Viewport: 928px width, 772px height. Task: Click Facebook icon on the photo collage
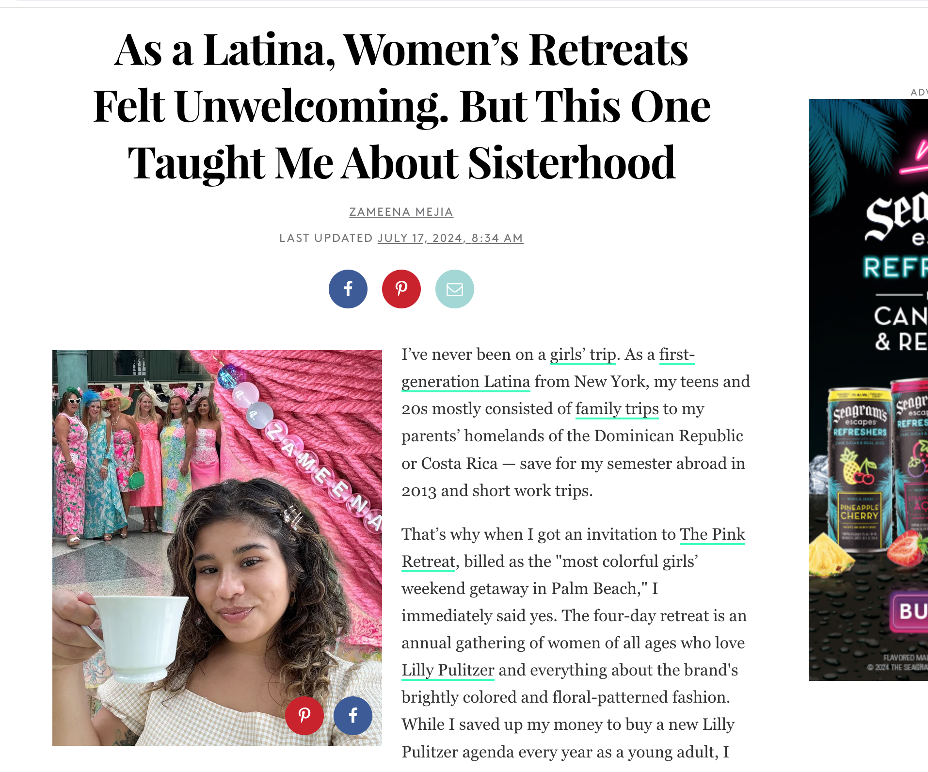[353, 715]
